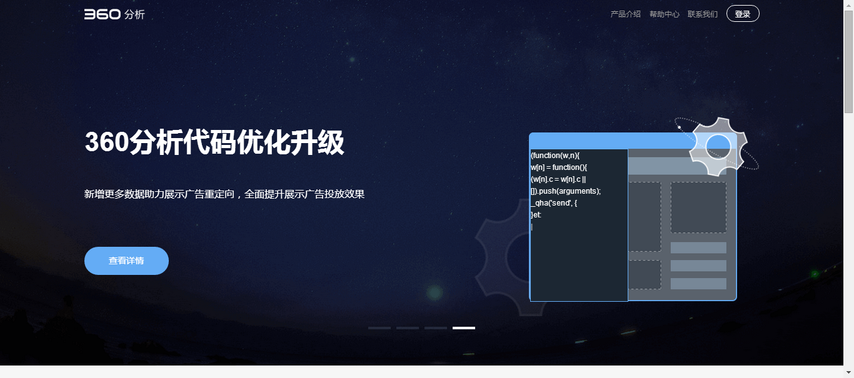Click the headline 360分析代码优化升级
The image size is (854, 378).
tap(214, 142)
